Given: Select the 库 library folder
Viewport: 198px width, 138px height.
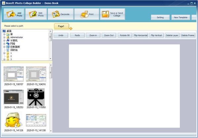Looking at the screenshot, I should tap(12, 34).
